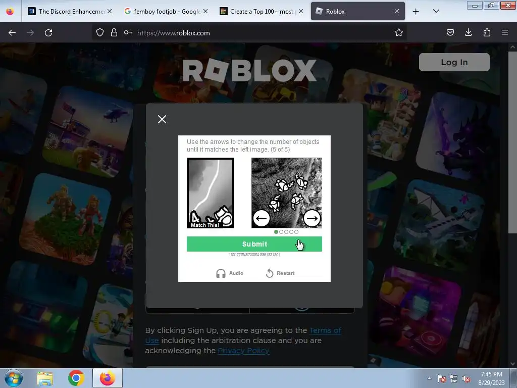Click the Log In button

coord(454,62)
